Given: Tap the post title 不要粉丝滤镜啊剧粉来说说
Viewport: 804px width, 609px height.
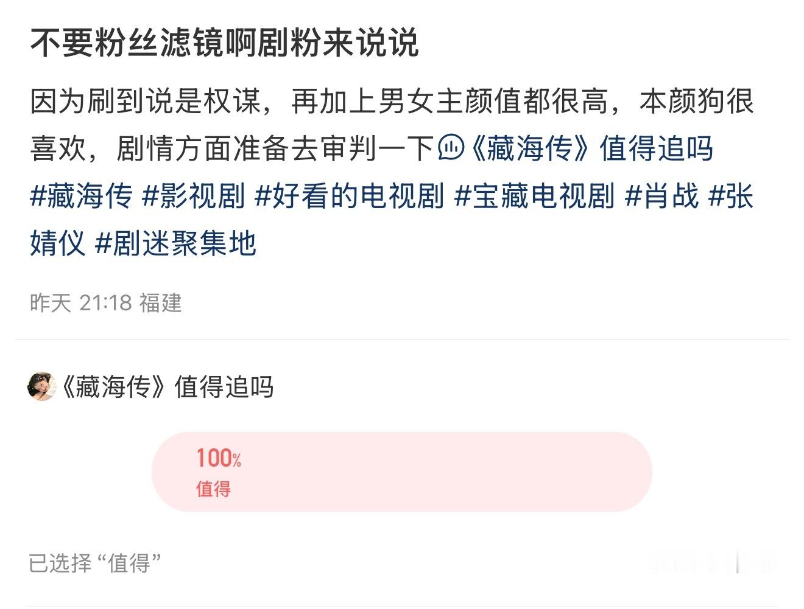Looking at the screenshot, I should pyautogui.click(x=224, y=43).
